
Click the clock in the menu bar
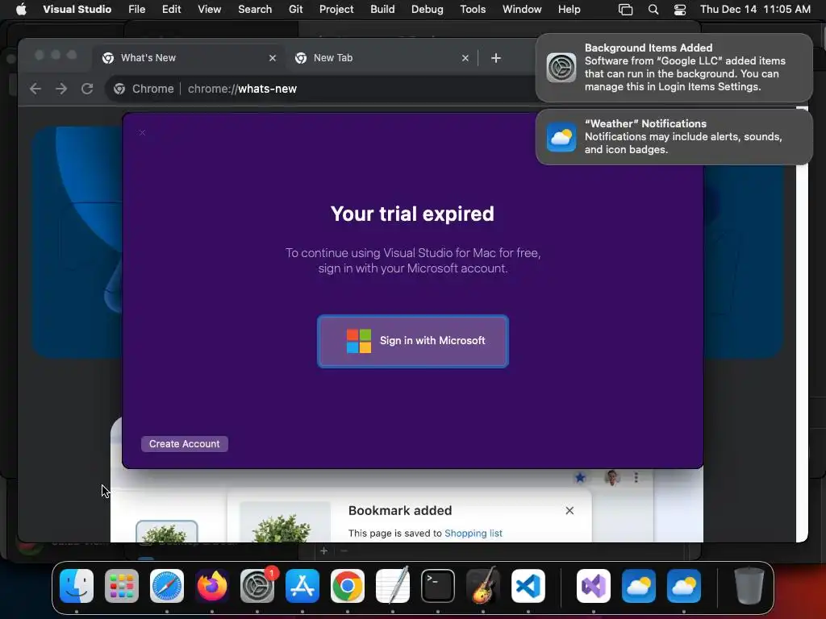click(755, 9)
